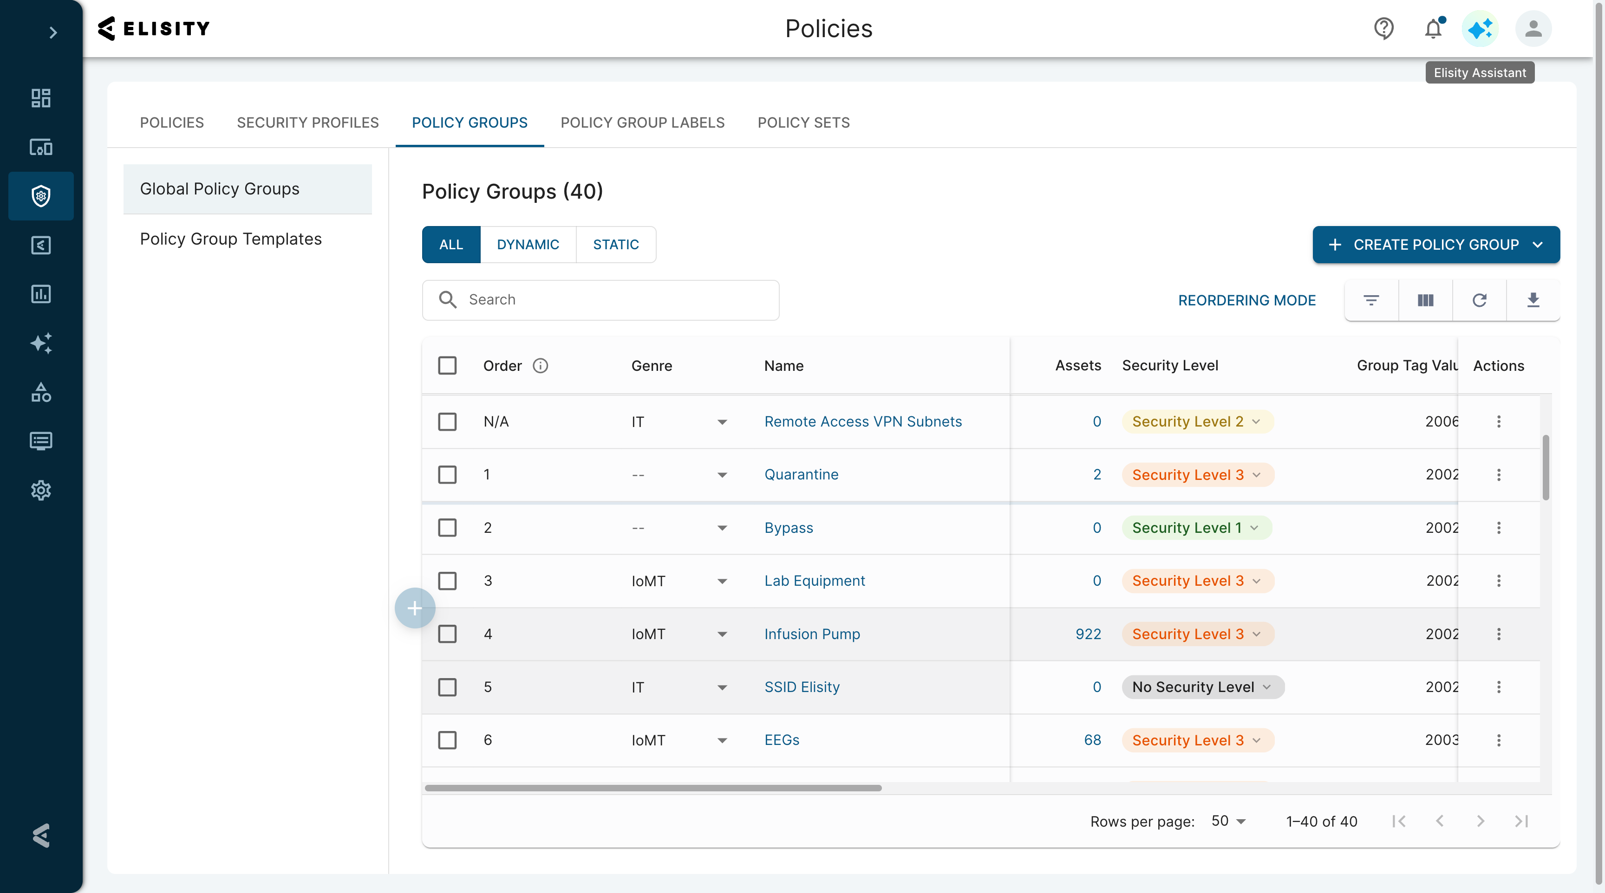This screenshot has width=1605, height=893.
Task: Tick the checkbox for Quarantine row
Action: pos(447,474)
